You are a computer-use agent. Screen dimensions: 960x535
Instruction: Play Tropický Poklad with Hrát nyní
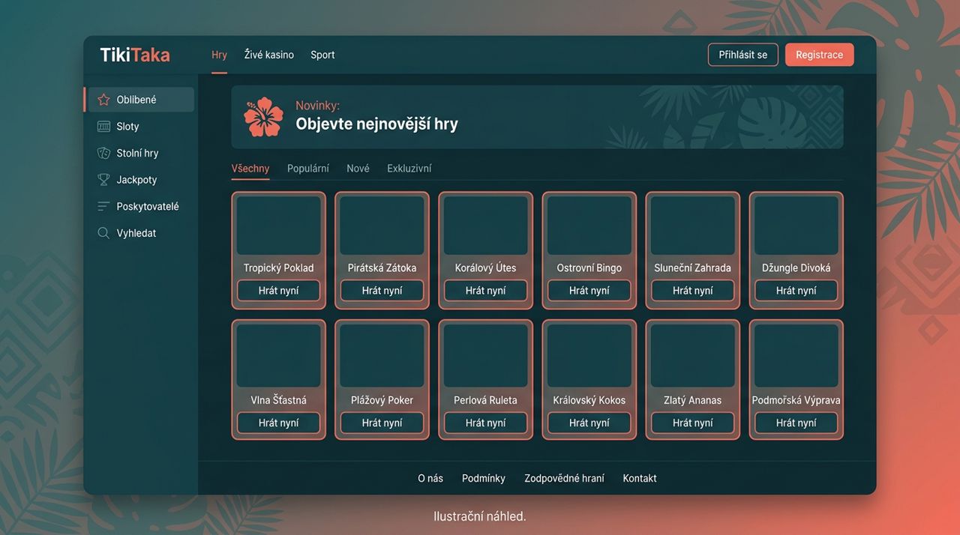278,291
